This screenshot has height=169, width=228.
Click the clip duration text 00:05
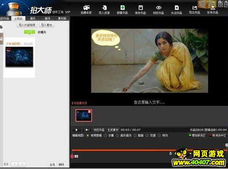pyautogui.click(x=28, y=44)
